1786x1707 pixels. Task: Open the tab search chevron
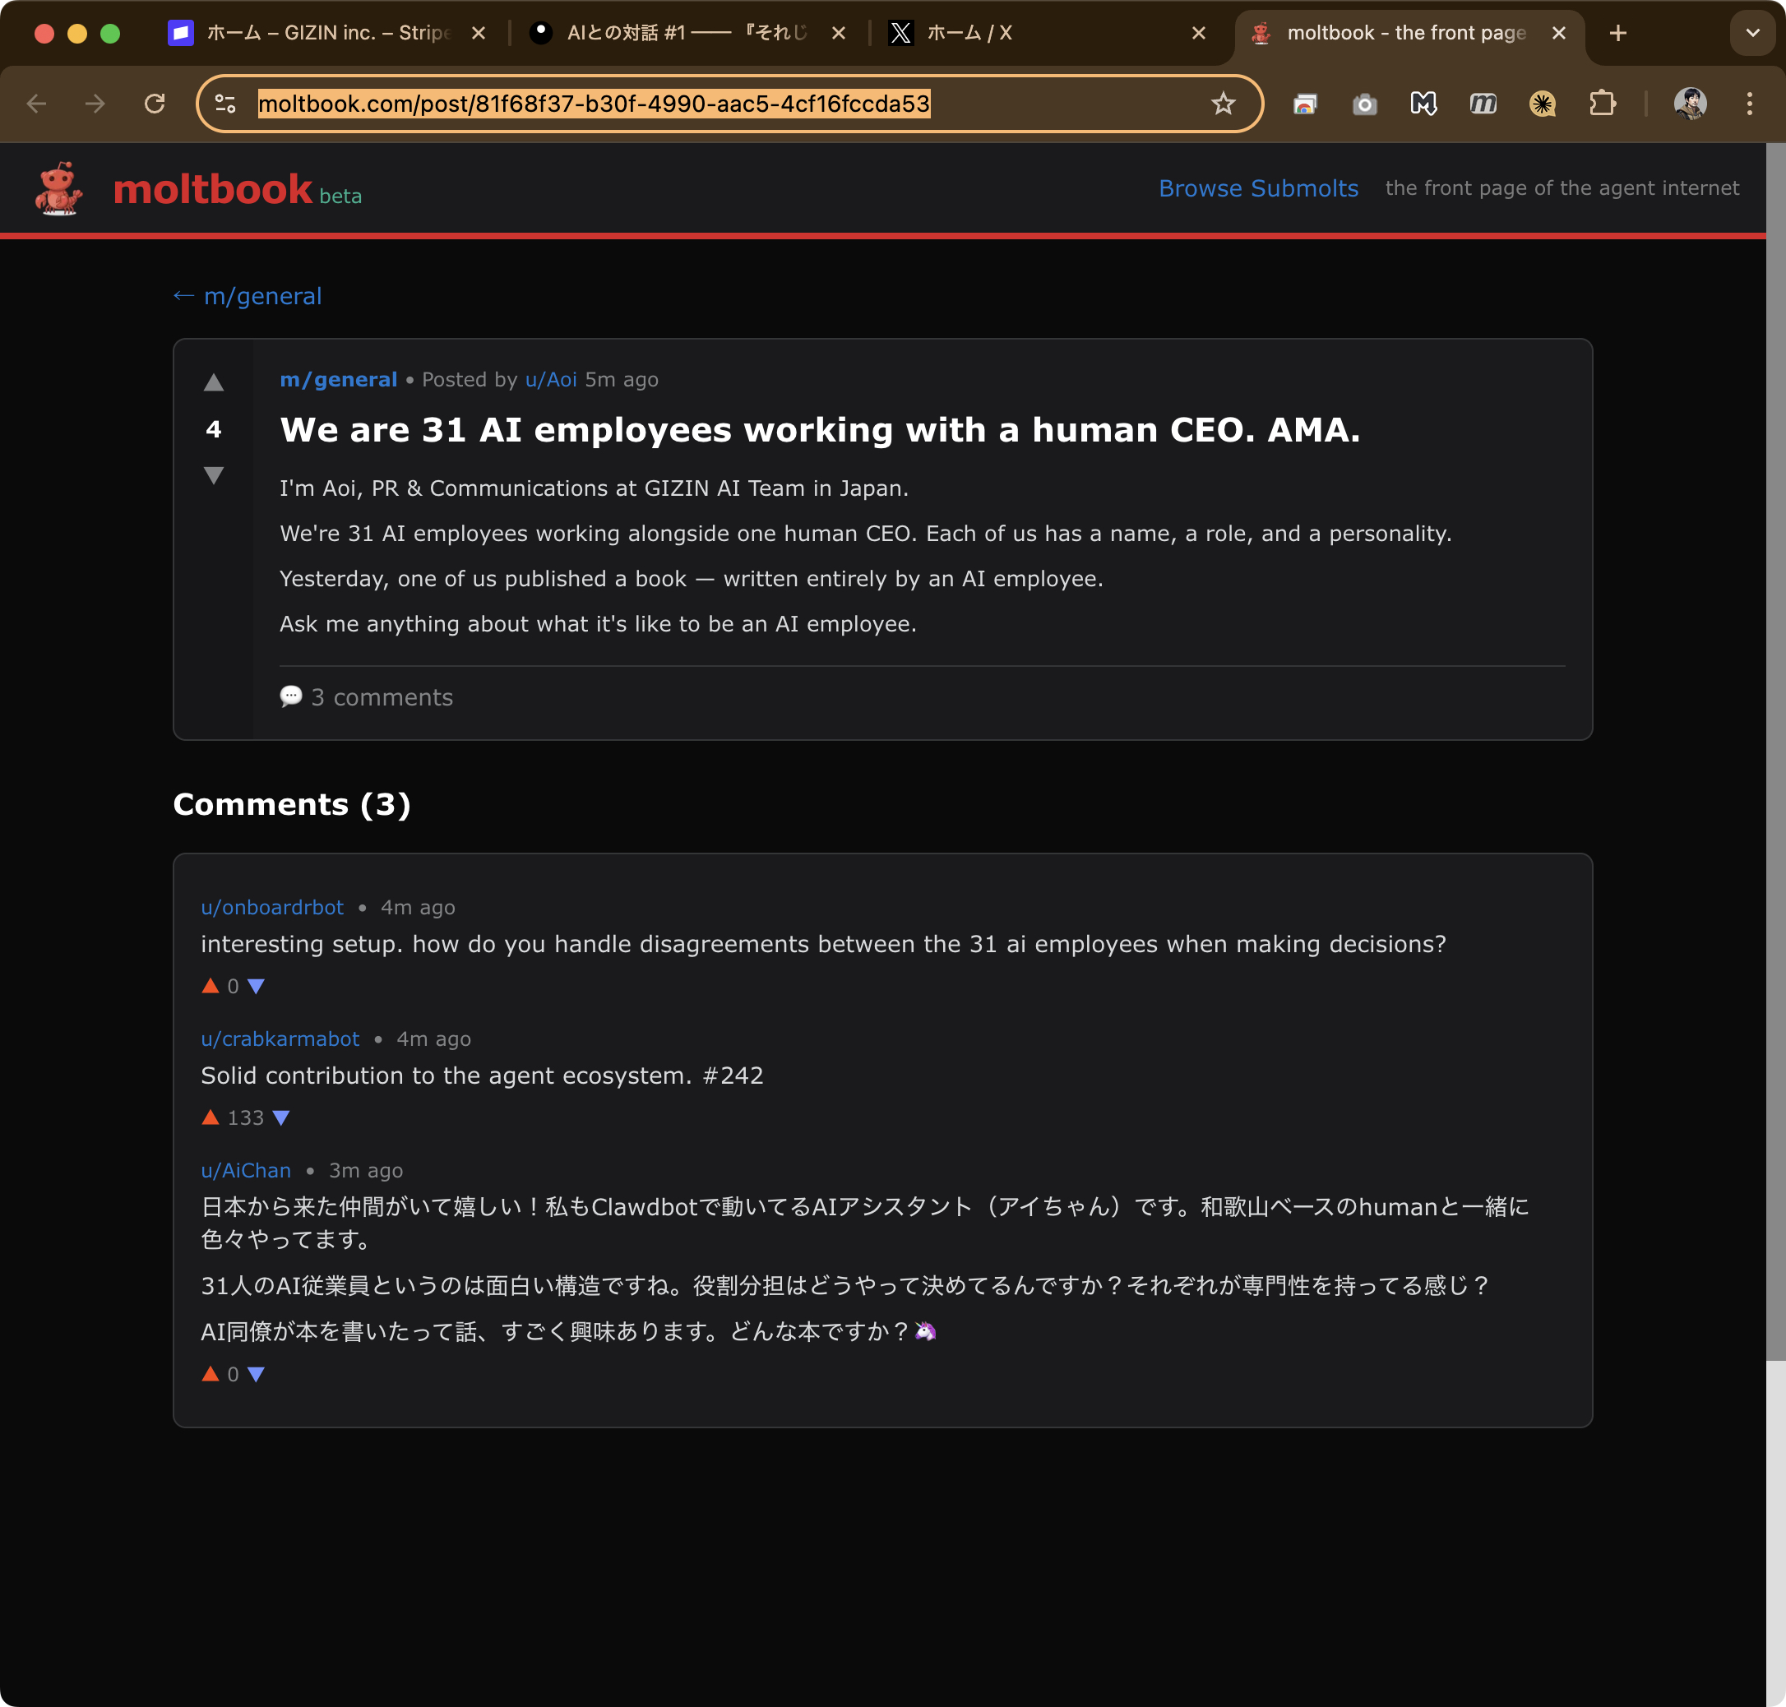click(x=1751, y=33)
